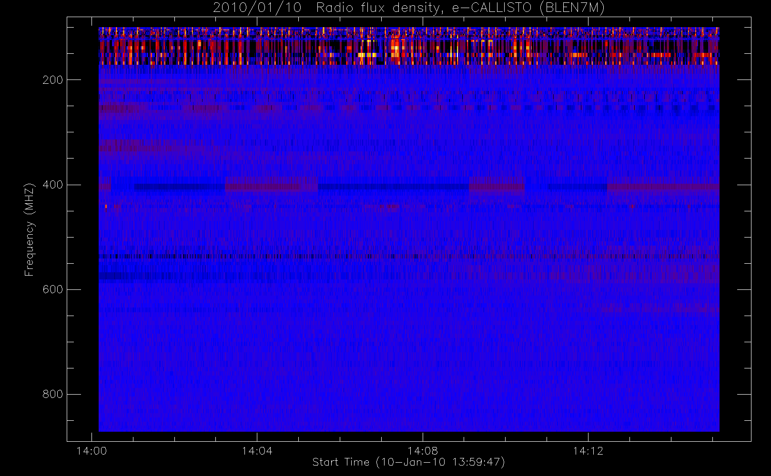Click the 200 frequency tick label

(52, 80)
